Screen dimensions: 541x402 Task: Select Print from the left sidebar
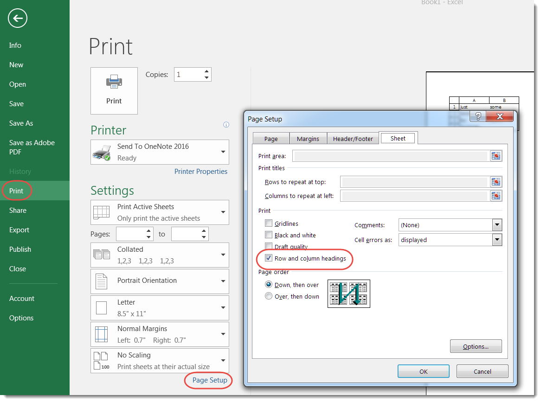16,191
